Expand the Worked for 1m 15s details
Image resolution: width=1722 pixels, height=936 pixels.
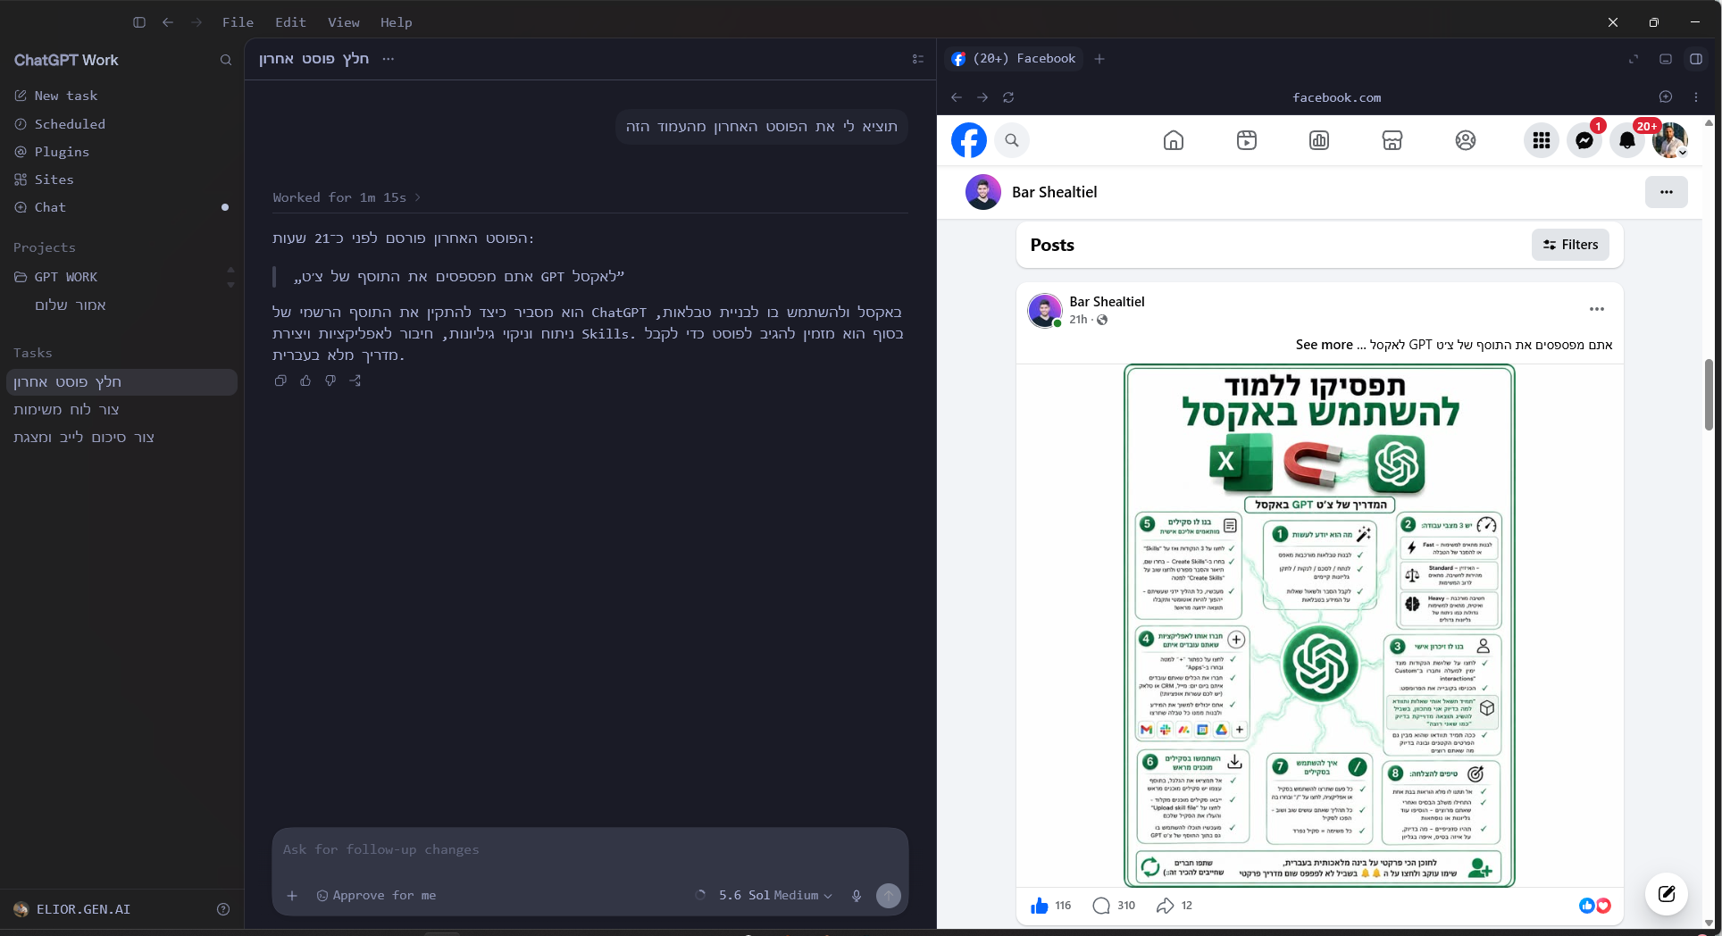coord(347,197)
